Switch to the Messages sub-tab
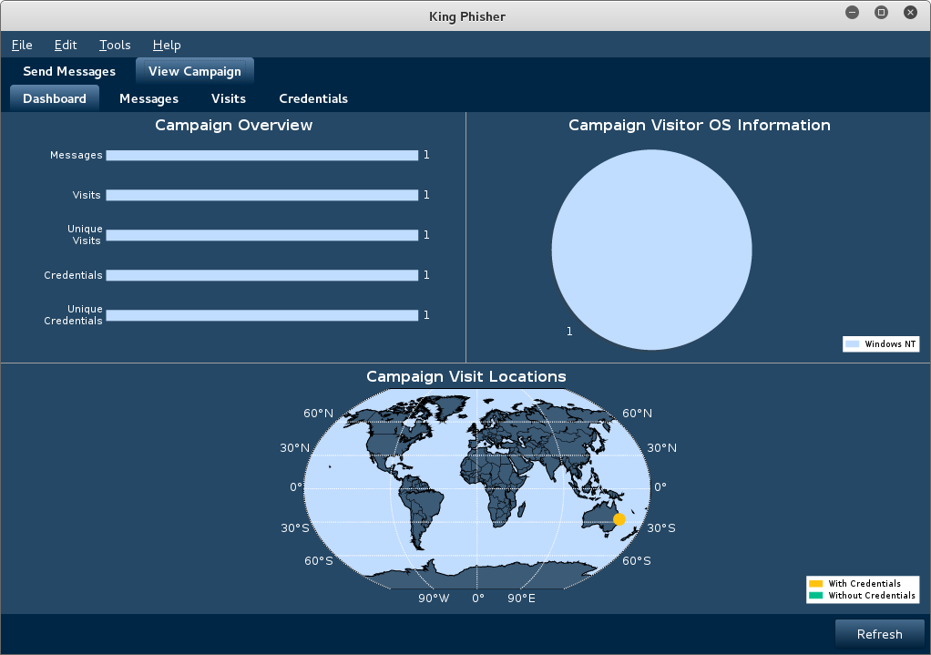Image resolution: width=931 pixels, height=655 pixels. pos(149,98)
